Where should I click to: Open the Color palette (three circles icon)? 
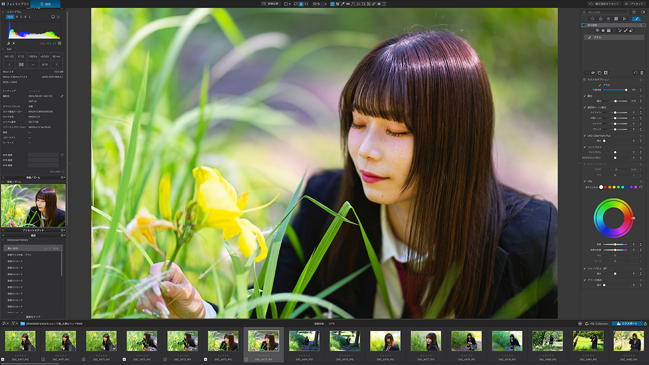coord(601,19)
